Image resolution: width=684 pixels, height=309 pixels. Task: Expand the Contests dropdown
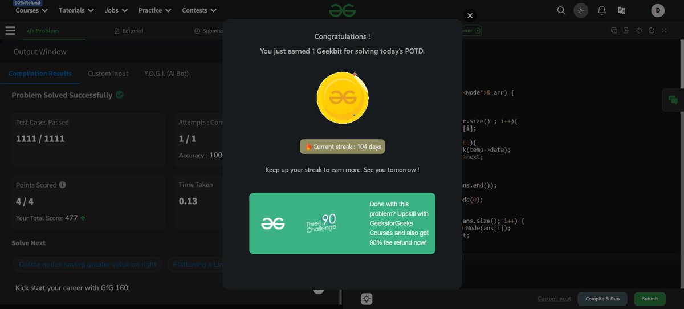(x=199, y=10)
